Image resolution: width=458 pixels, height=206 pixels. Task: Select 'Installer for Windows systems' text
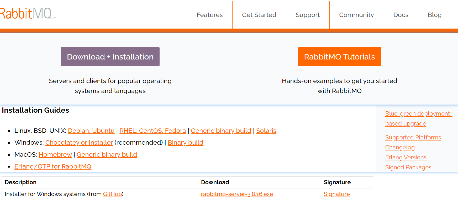(x=45, y=194)
